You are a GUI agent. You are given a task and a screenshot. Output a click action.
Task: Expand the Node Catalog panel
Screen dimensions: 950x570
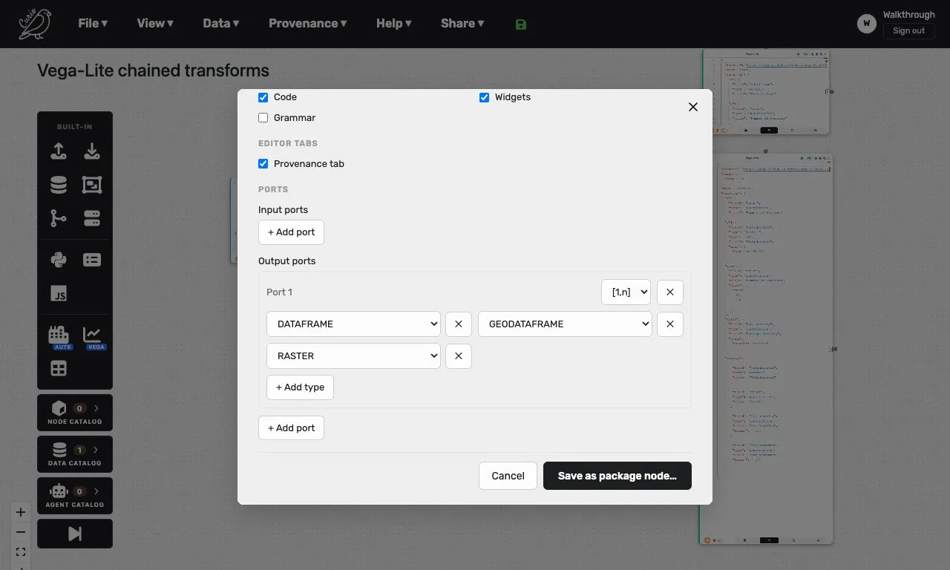(x=75, y=414)
